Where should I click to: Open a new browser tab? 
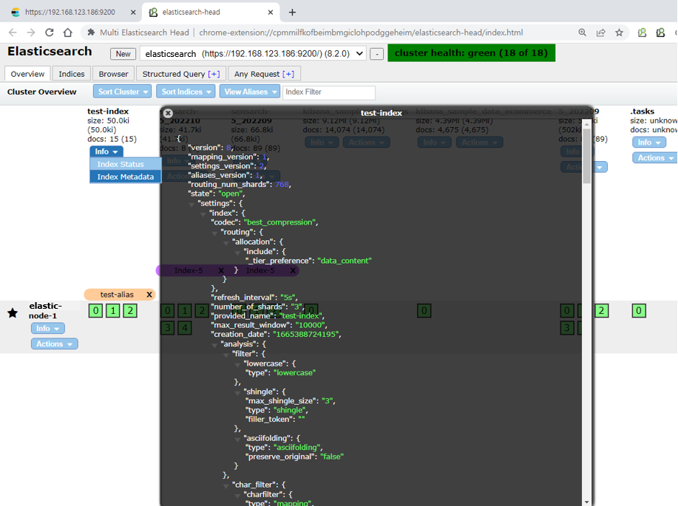pos(292,12)
